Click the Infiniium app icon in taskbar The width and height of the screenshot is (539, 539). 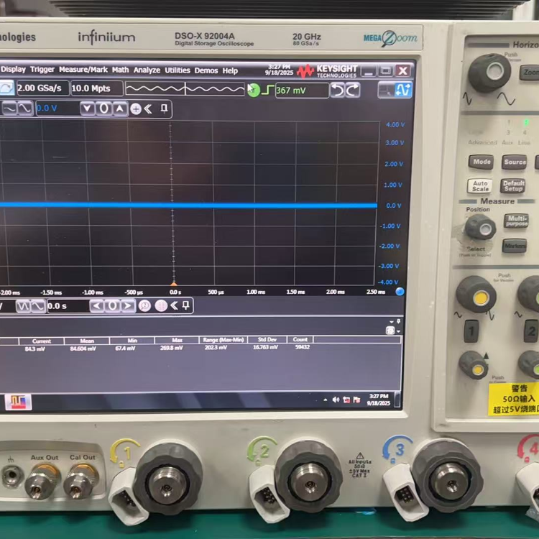[x=18, y=402]
